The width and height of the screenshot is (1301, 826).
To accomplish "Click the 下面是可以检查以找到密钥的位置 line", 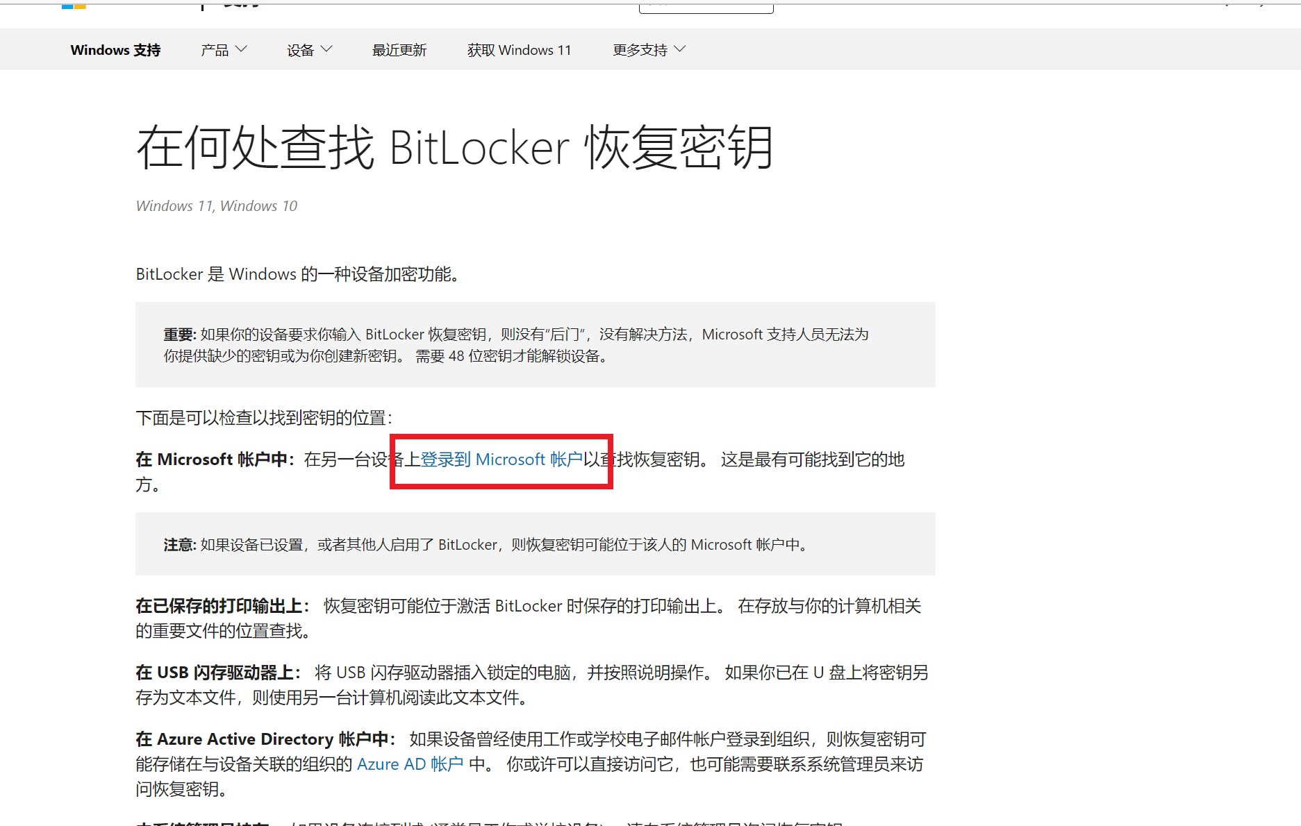I will (264, 418).
